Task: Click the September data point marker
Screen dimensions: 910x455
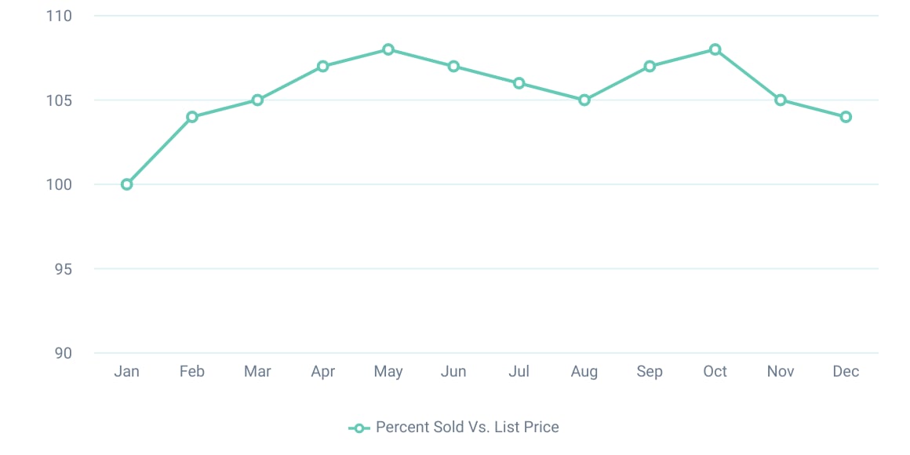Action: point(650,67)
